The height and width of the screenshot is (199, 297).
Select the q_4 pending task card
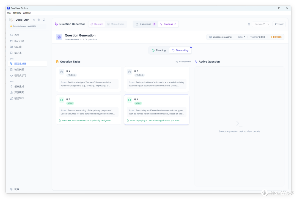pyautogui.click(x=156, y=79)
